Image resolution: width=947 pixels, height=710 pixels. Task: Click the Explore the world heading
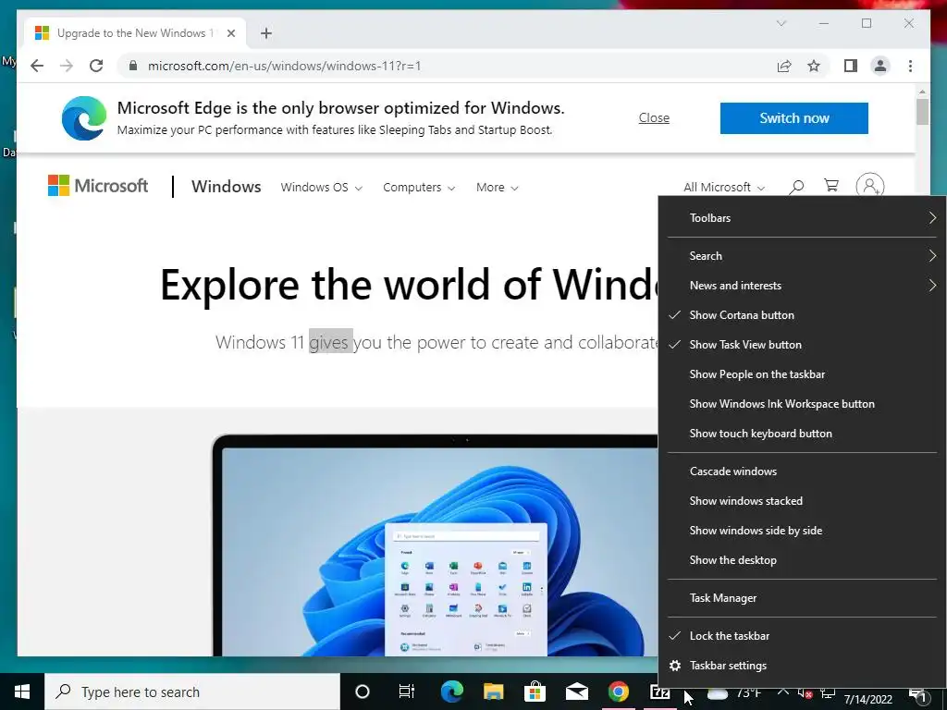point(409,285)
